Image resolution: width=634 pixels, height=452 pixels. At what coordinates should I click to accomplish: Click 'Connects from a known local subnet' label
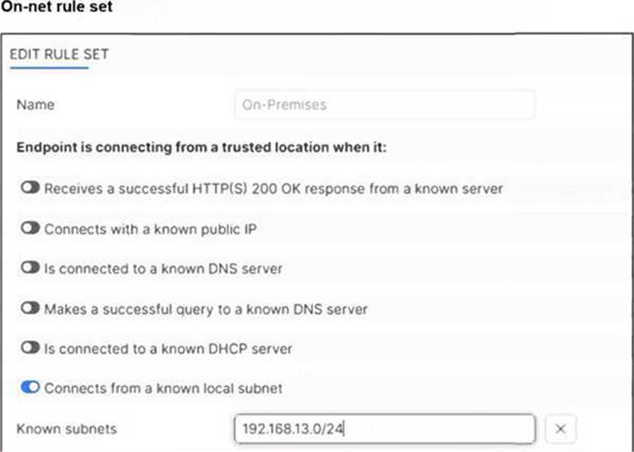[x=163, y=388]
